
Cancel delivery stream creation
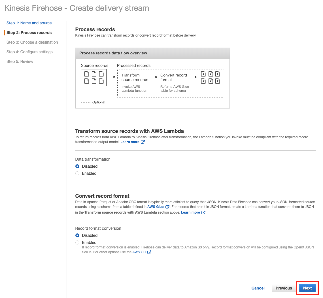pos(258,288)
